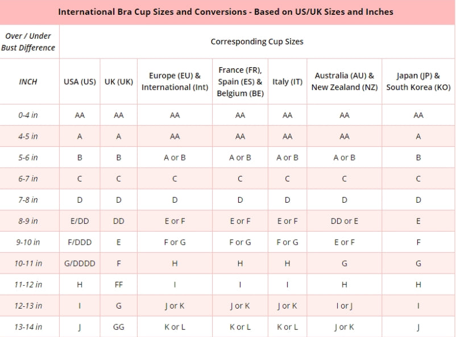
Task: Click the 'DD or E' Australia cell
Action: pos(345,221)
